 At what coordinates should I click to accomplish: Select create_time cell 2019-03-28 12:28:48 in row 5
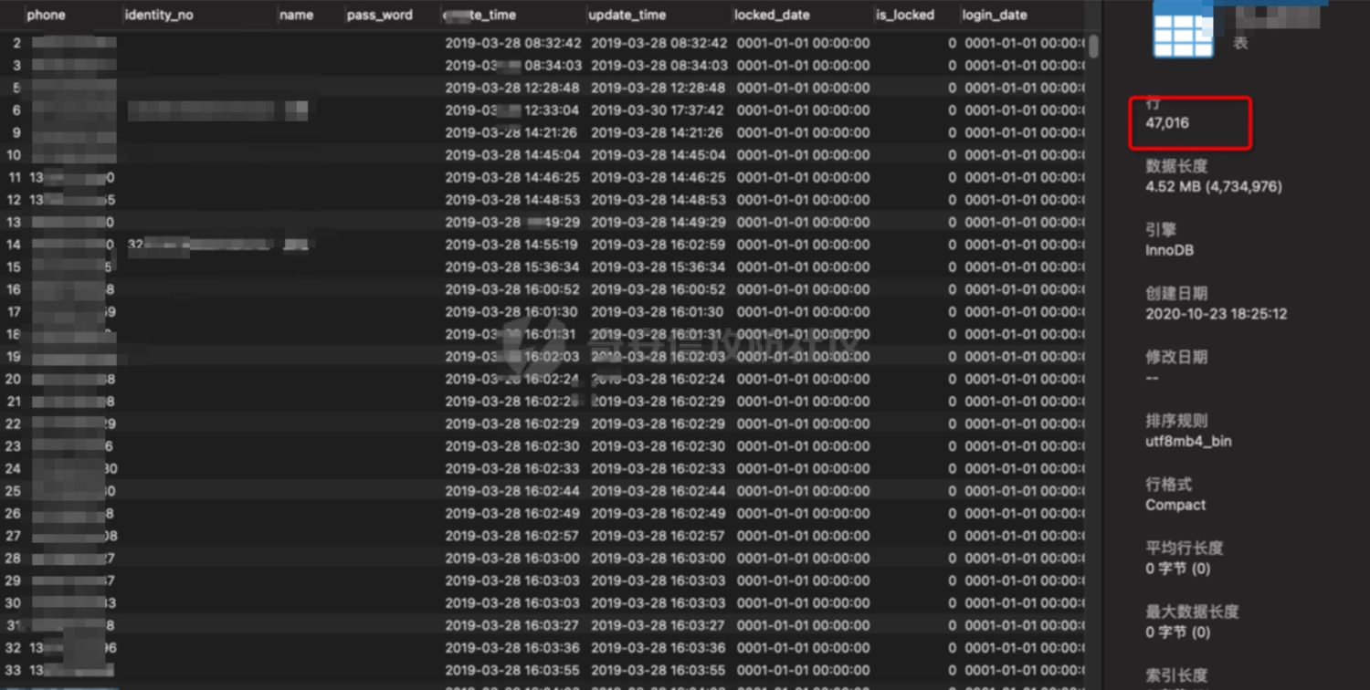click(x=512, y=88)
